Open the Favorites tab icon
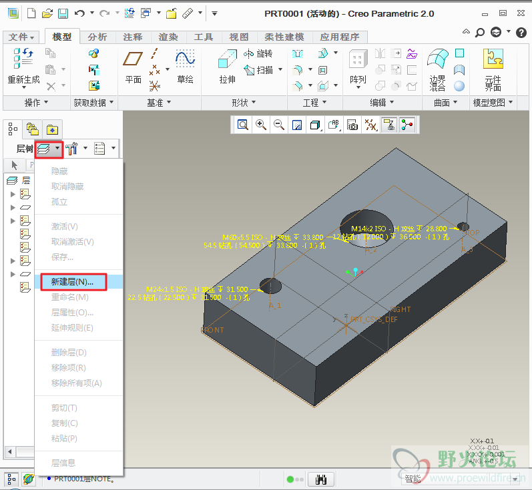The width and height of the screenshot is (532, 490). click(52, 129)
